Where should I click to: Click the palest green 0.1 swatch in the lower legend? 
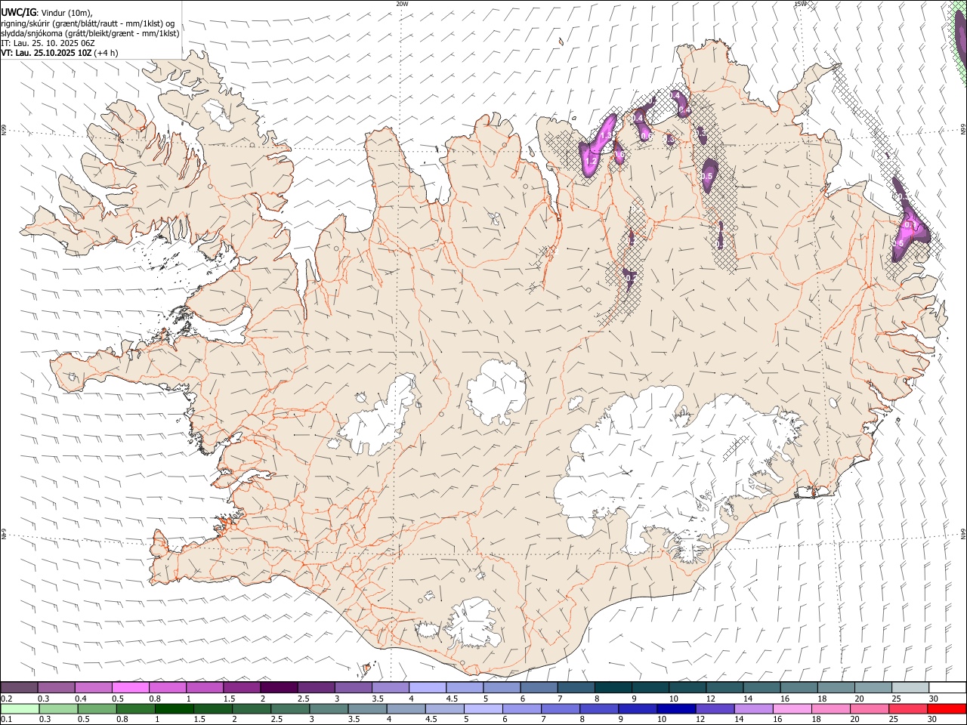tap(20, 708)
